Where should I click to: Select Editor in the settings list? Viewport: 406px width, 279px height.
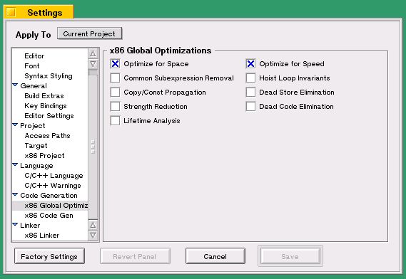pos(34,56)
